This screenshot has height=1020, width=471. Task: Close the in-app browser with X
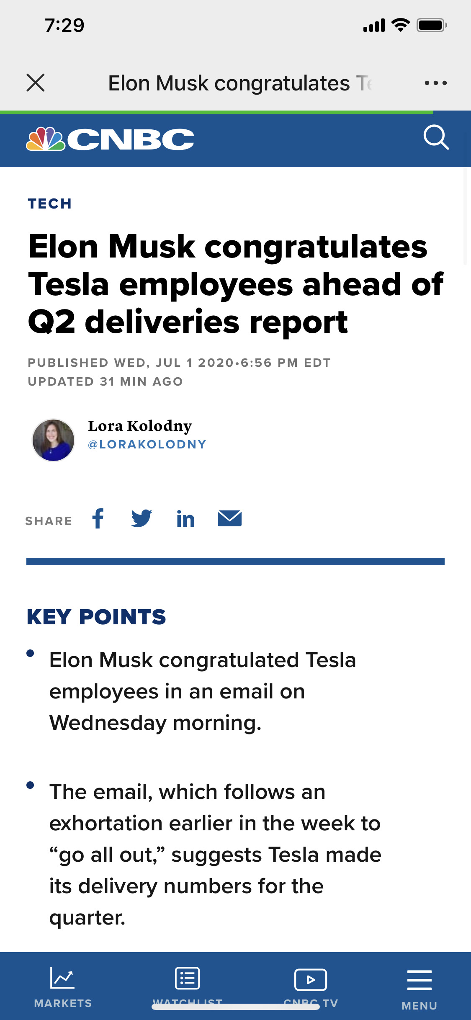(x=36, y=82)
